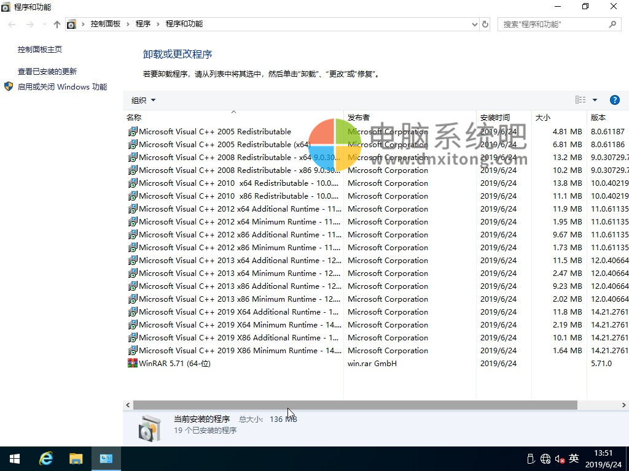
Task: Click the 控制面板 breadcrumb
Action: 106,24
